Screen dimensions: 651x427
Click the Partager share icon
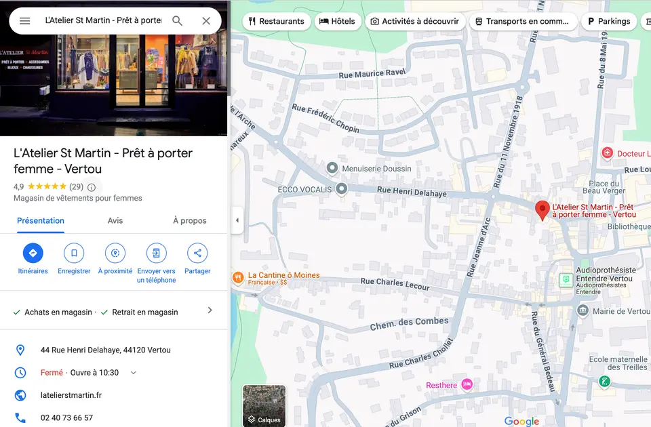197,253
